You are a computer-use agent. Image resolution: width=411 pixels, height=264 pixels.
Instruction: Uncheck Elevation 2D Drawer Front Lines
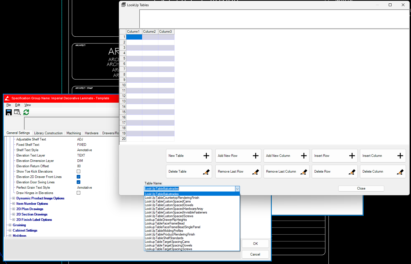click(x=79, y=177)
